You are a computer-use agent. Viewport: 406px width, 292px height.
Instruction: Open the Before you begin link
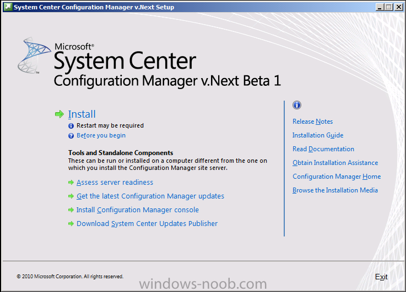click(101, 135)
